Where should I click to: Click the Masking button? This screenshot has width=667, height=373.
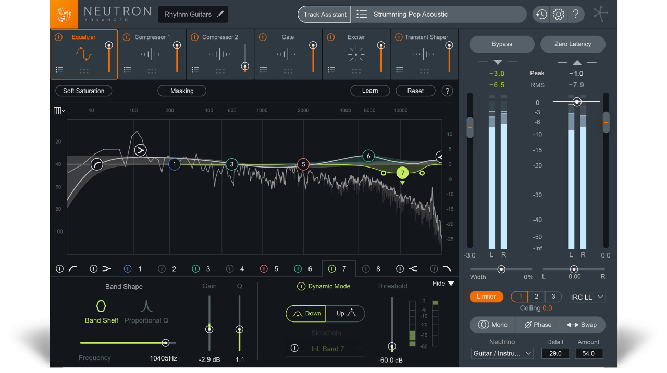[x=182, y=91]
